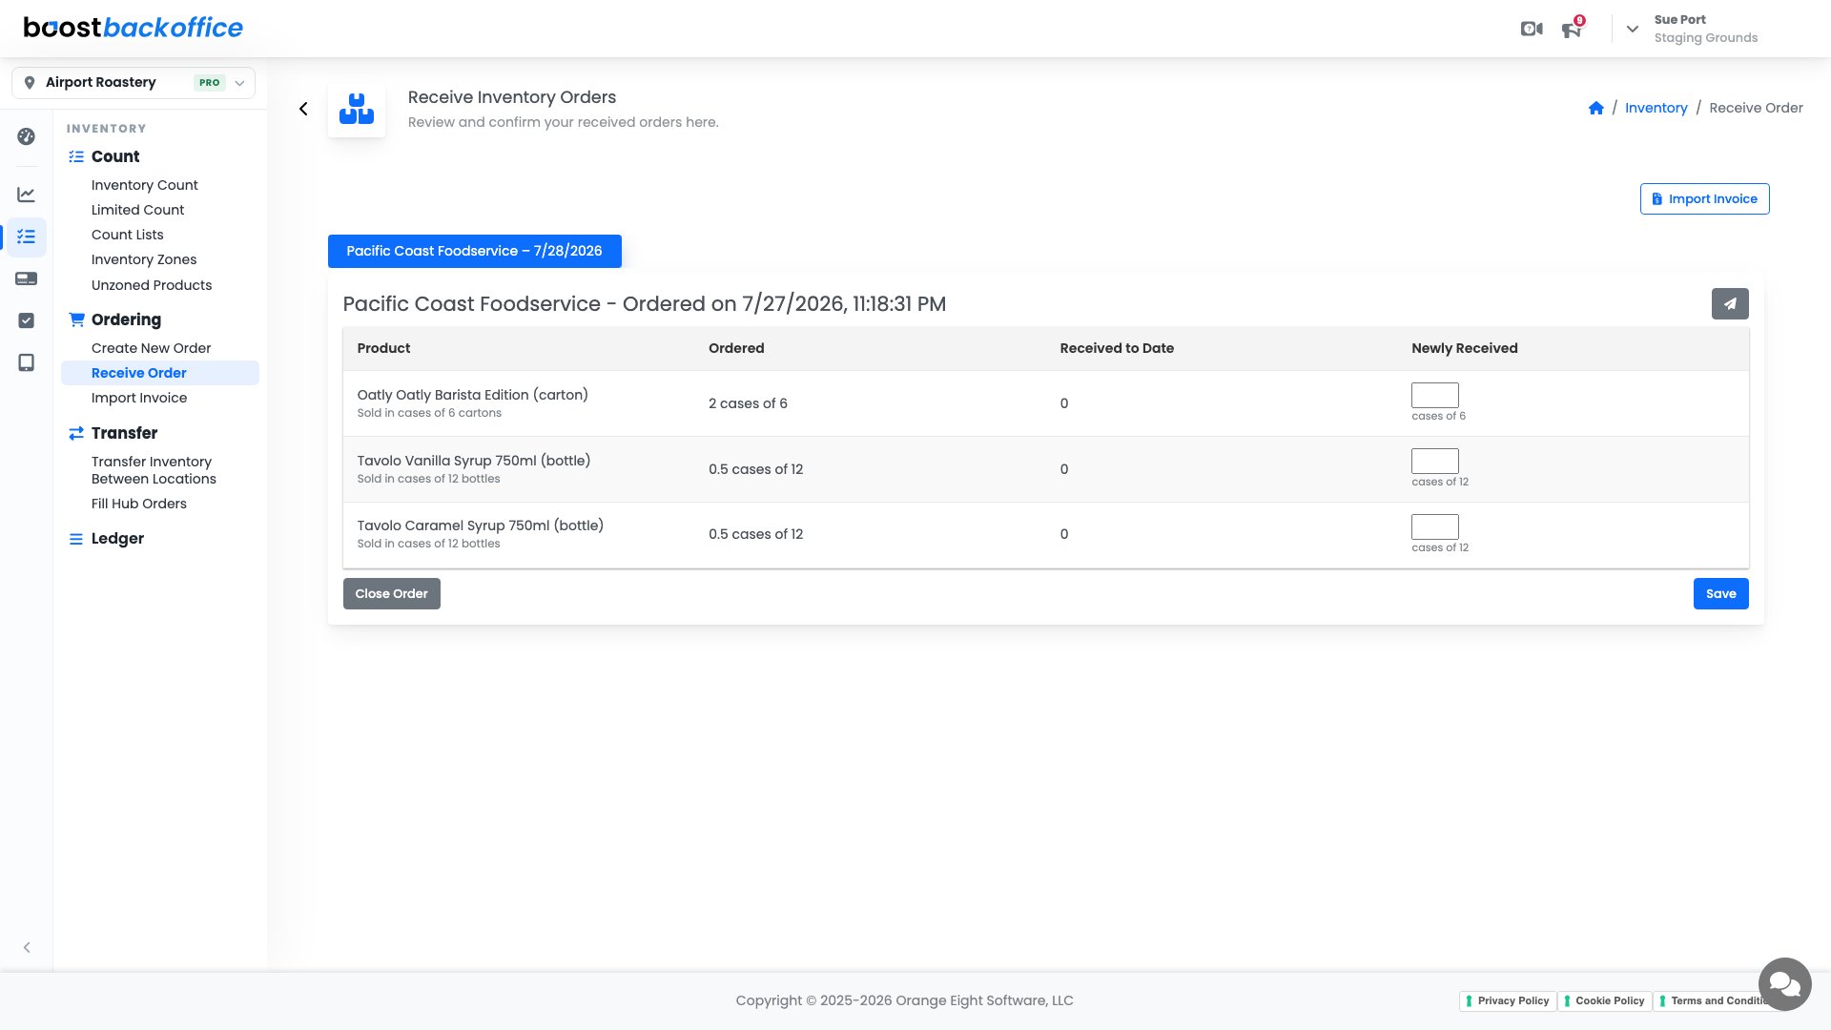Image resolution: width=1831 pixels, height=1030 pixels.
Task: Open Transfer Inventory Between Locations
Action: click(x=154, y=470)
